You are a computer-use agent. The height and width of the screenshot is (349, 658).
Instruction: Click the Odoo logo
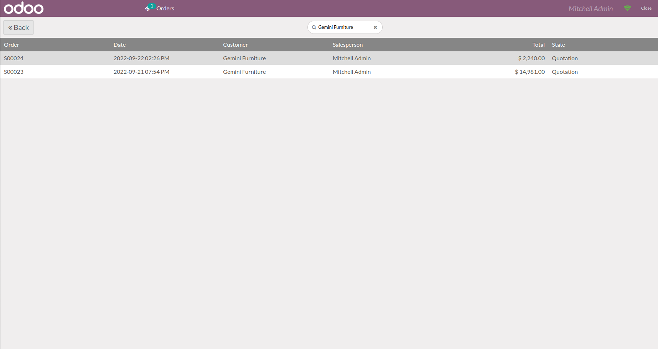point(24,8)
